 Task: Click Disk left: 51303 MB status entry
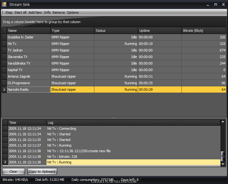coord(50,180)
